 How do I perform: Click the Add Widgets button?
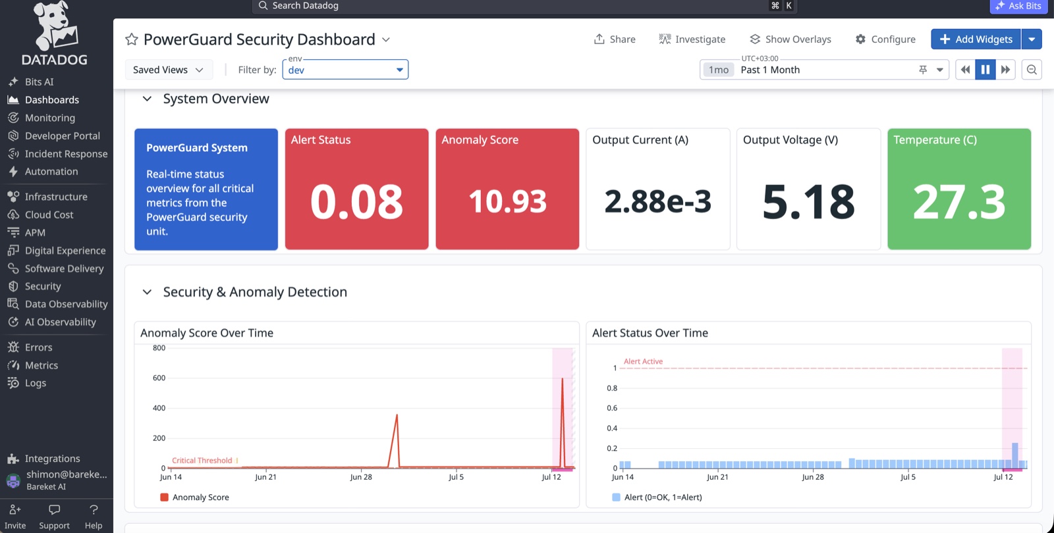976,39
